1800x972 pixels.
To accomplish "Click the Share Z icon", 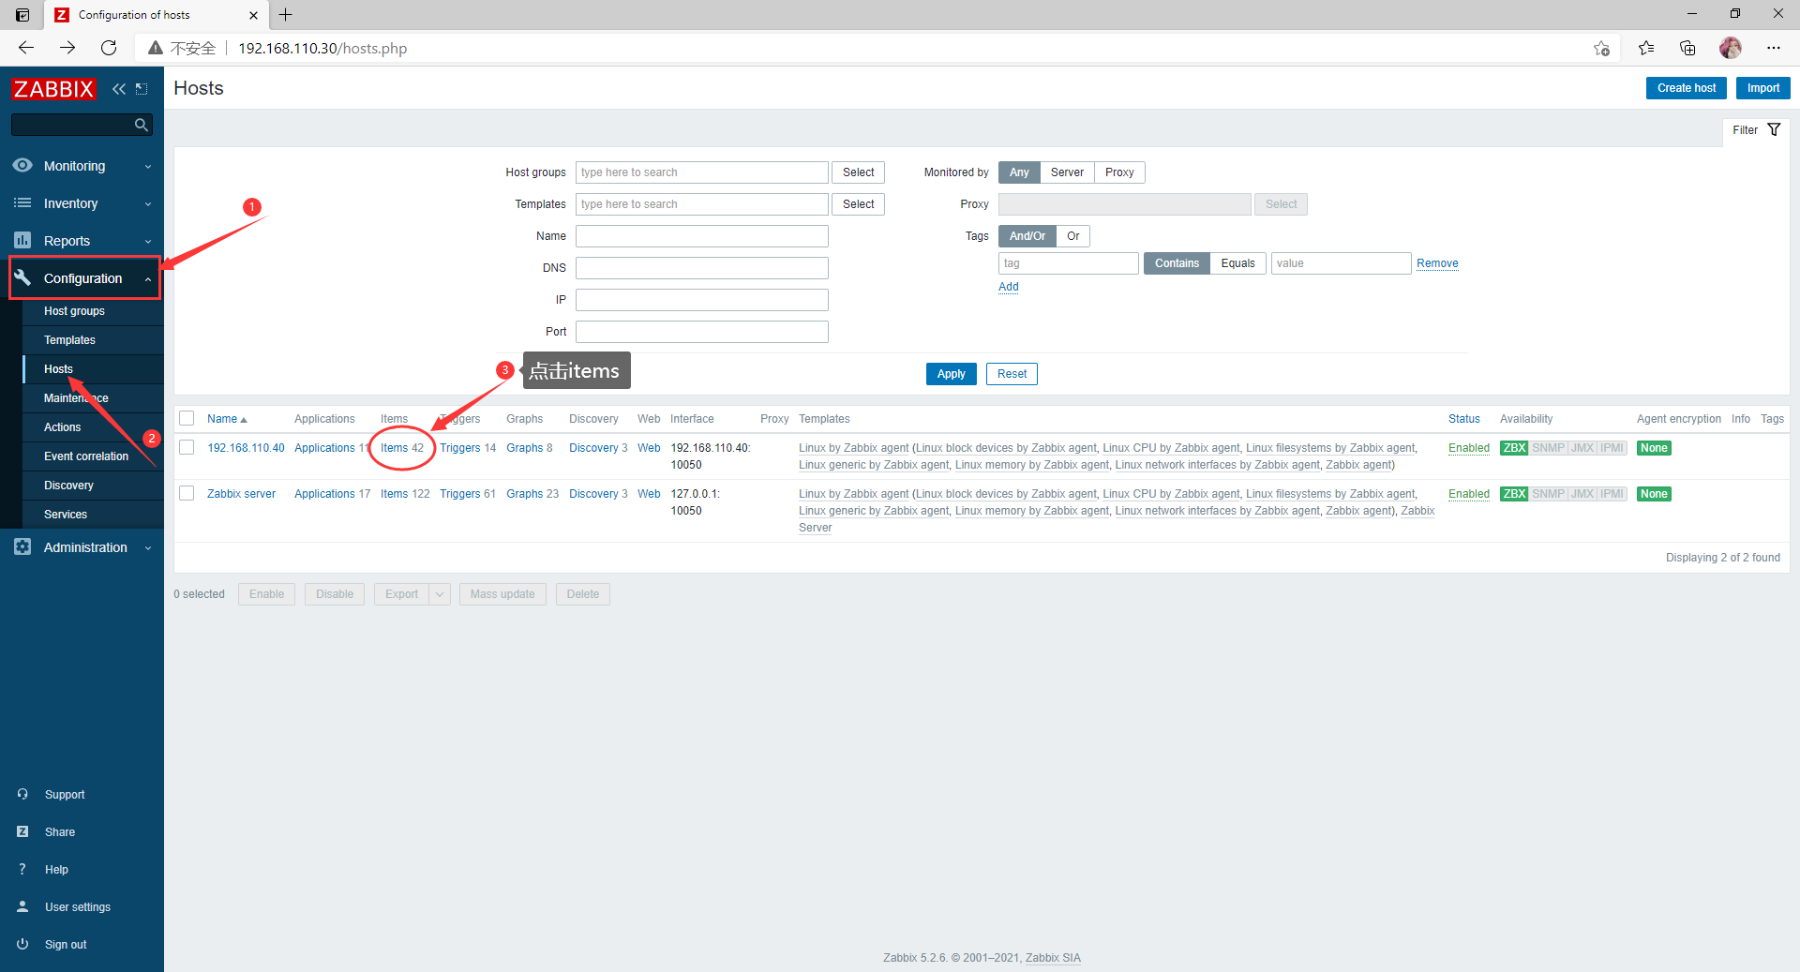I will [22, 831].
